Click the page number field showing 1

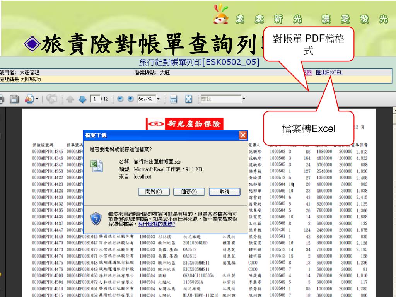(95, 99)
